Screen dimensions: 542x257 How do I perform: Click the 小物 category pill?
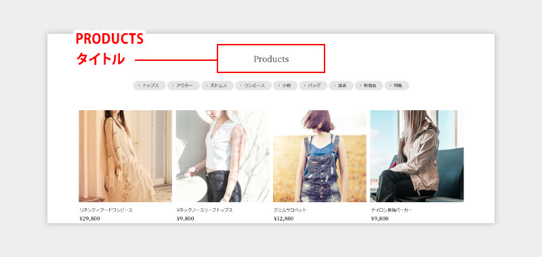tap(285, 85)
